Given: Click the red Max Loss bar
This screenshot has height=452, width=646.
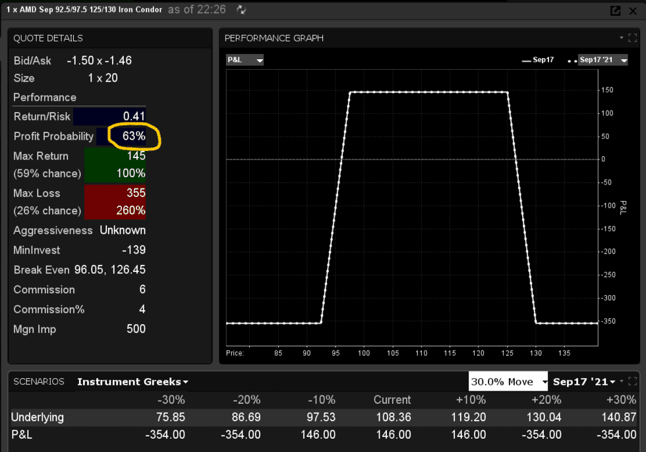Looking at the screenshot, I should tap(115, 202).
